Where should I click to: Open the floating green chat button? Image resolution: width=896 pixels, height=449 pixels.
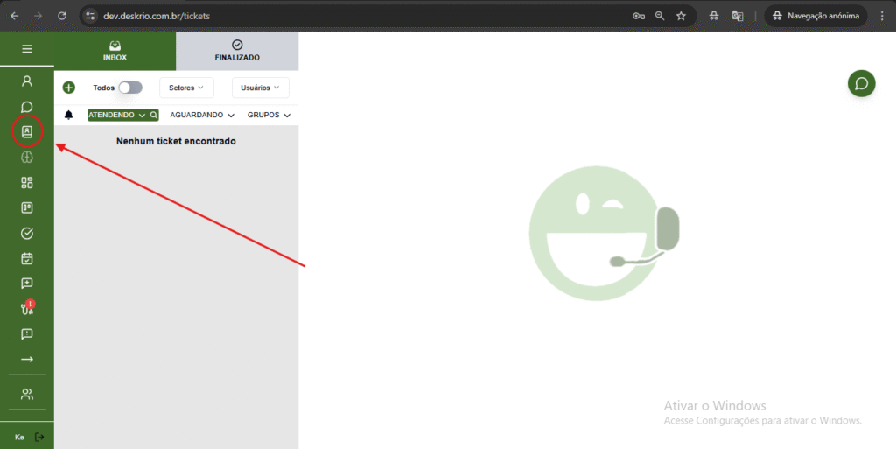[x=861, y=83]
